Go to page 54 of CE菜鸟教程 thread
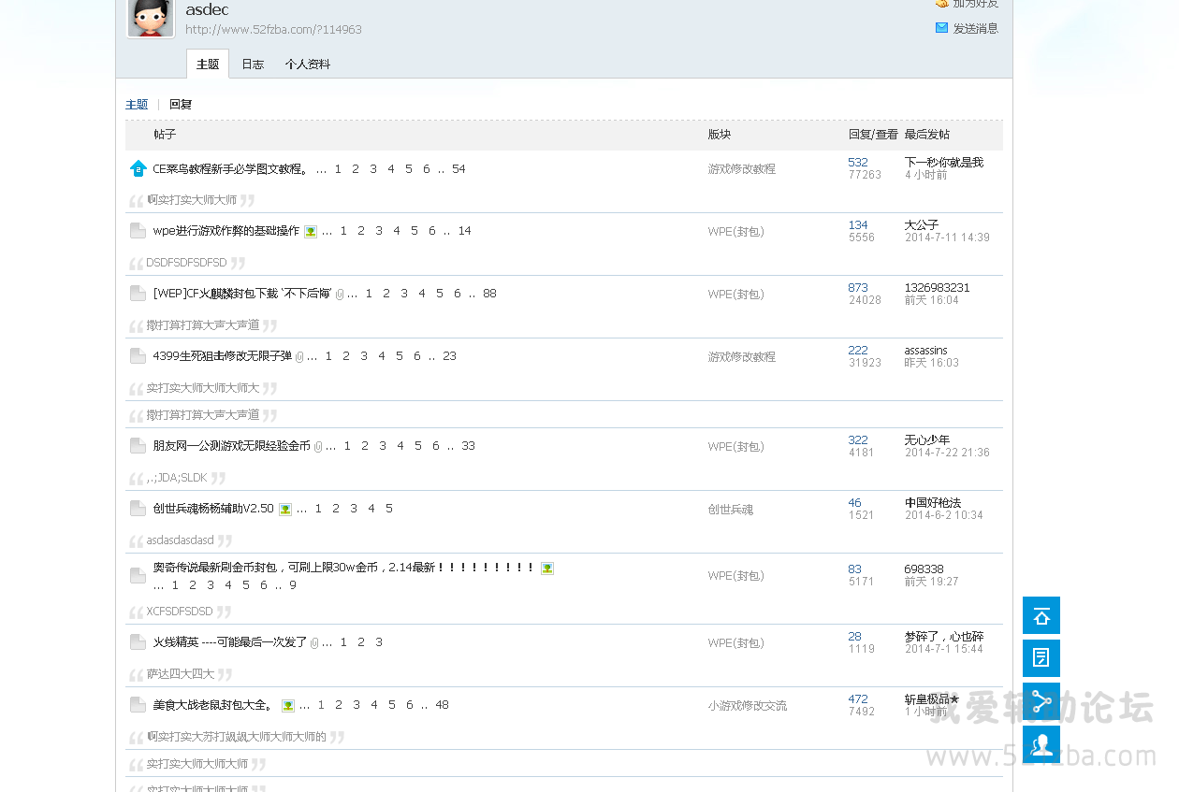Image resolution: width=1179 pixels, height=792 pixels. (x=458, y=169)
